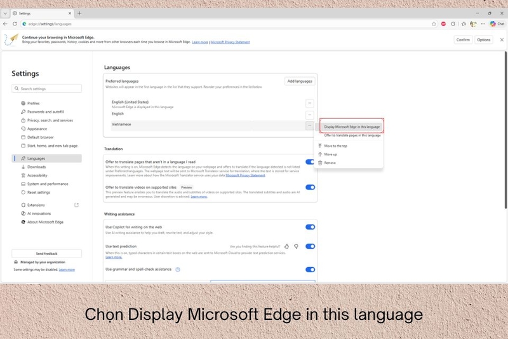
Task: Toggle Offer to translate pages switch
Action: point(310,162)
